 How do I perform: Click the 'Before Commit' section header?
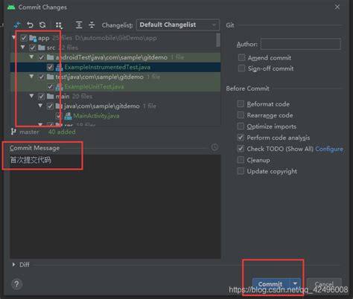click(247, 89)
